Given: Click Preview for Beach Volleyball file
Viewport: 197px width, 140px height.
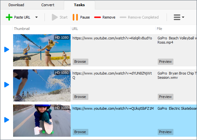Looking at the screenshot, I should pyautogui.click(x=166, y=62).
